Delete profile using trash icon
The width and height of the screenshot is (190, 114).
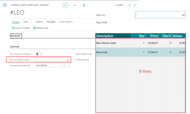[84, 5]
